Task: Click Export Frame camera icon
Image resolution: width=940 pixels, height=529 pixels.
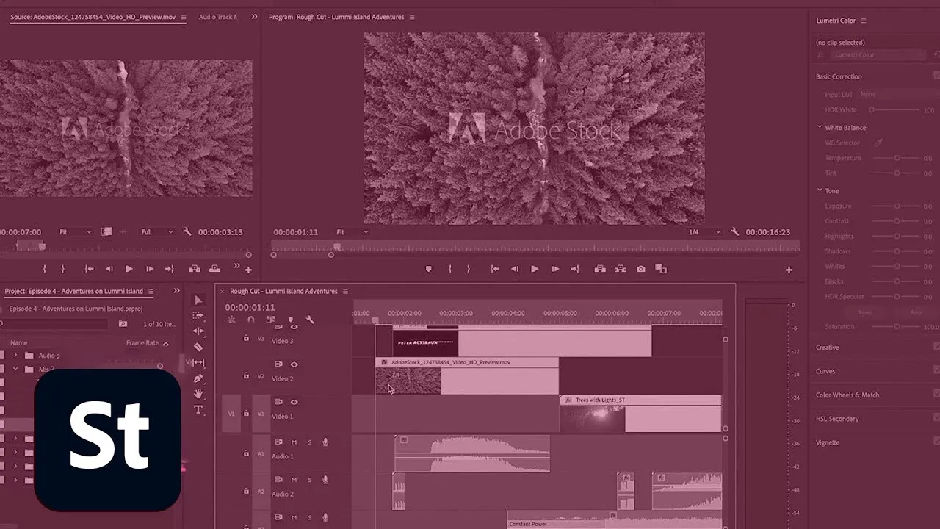Action: [x=641, y=269]
